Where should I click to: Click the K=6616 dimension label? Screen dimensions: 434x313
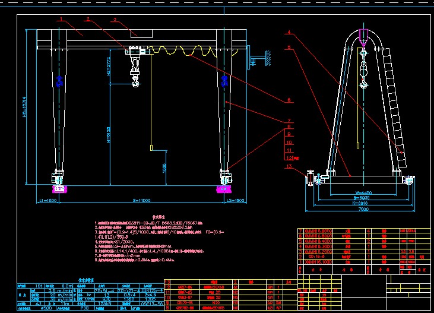pyautogui.click(x=360, y=203)
